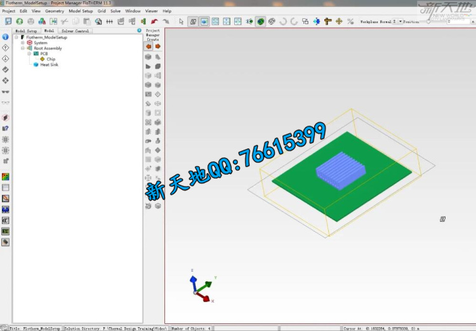476x331 pixels.
Task: Select the Chip item in the tree
Action: pyautogui.click(x=51, y=59)
